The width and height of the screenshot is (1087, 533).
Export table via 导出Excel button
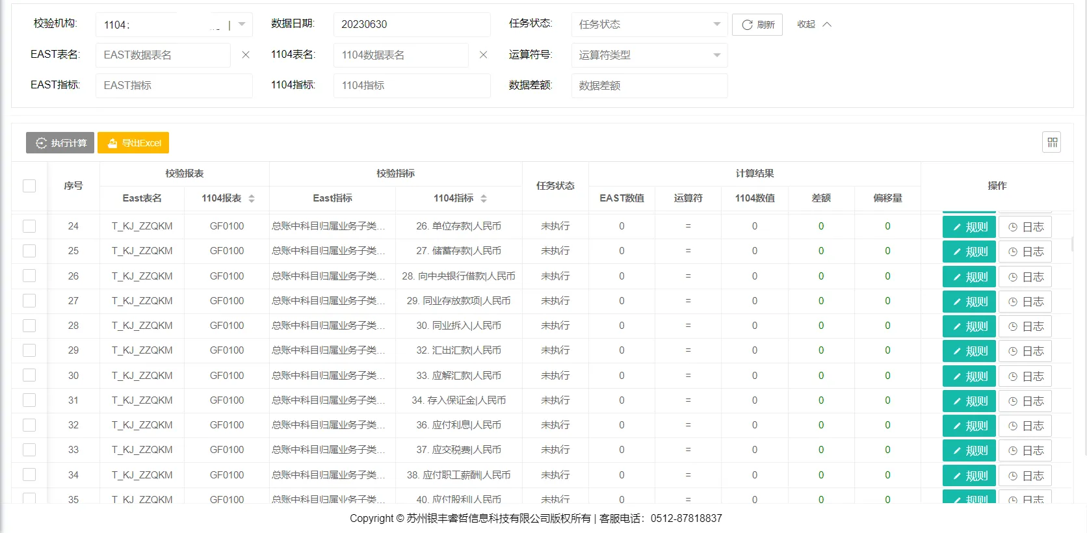click(x=133, y=143)
